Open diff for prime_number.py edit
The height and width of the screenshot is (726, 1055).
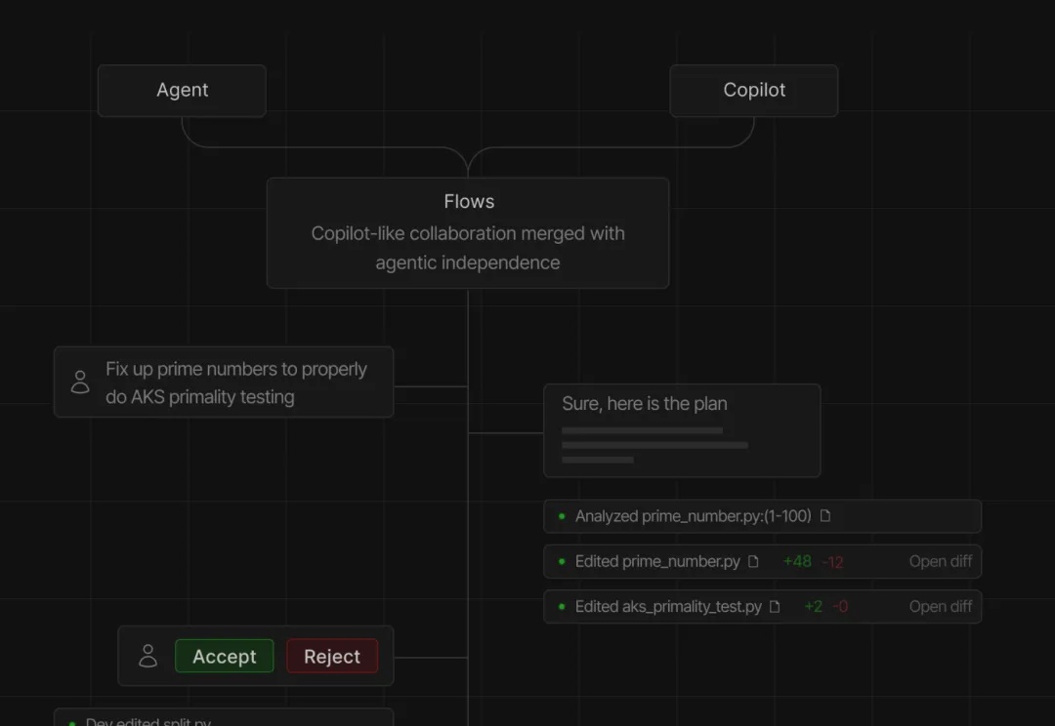pos(940,561)
